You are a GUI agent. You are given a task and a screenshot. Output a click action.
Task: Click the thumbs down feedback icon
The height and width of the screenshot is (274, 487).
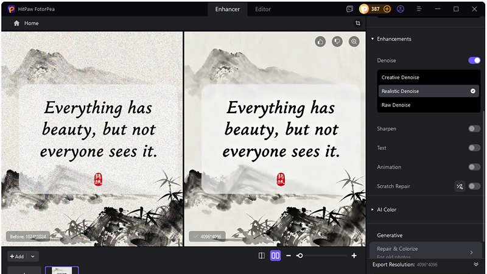[x=337, y=41]
